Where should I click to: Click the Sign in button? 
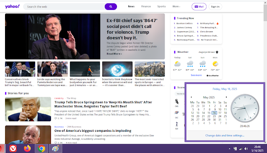(x=215, y=7)
